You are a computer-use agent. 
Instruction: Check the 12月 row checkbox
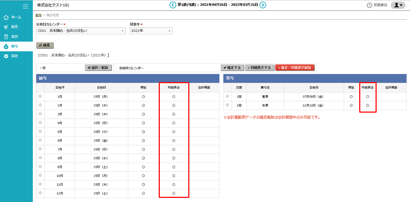pyautogui.click(x=40, y=193)
